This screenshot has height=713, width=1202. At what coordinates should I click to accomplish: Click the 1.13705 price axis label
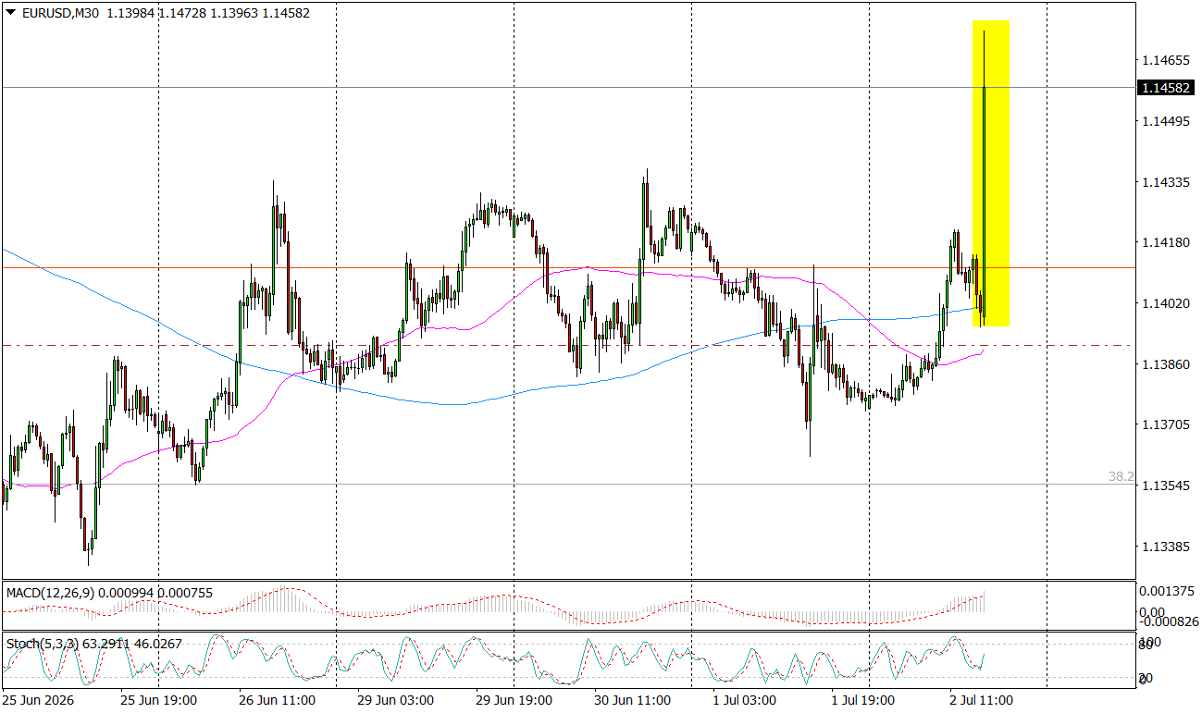[1165, 425]
